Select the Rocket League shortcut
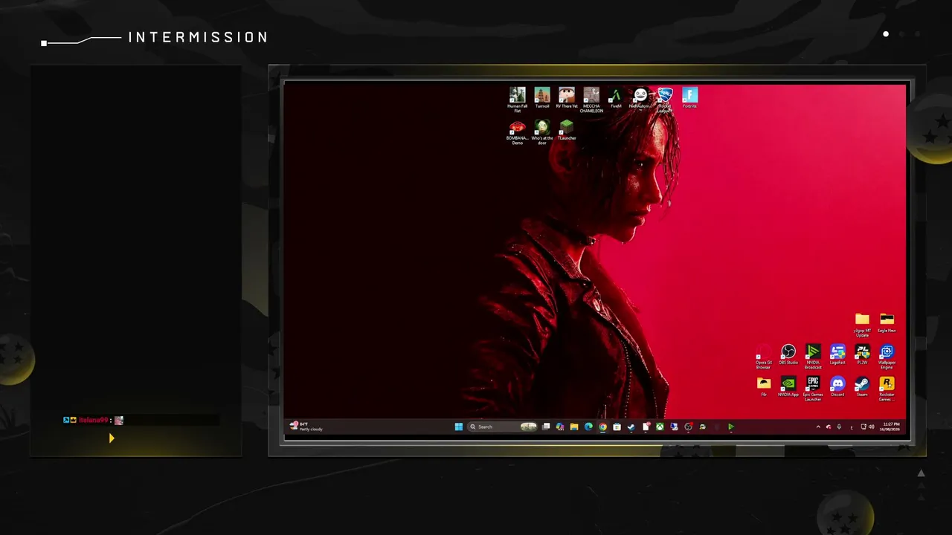Image resolution: width=952 pixels, height=535 pixels. 665,100
